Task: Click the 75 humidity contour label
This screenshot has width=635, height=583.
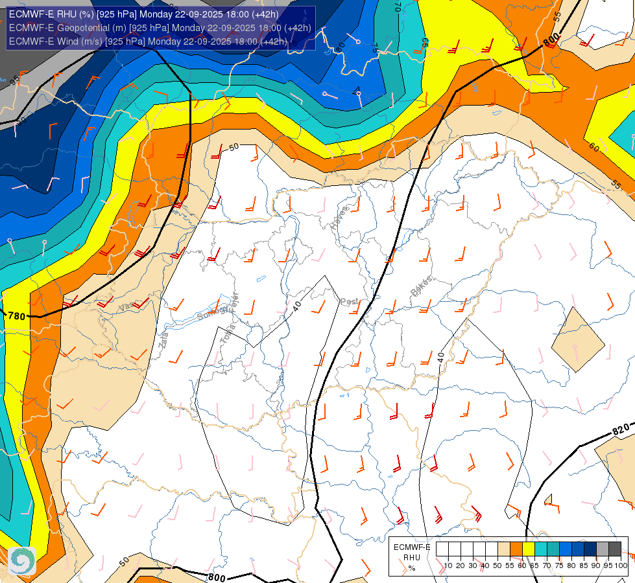Action: tap(374, 47)
